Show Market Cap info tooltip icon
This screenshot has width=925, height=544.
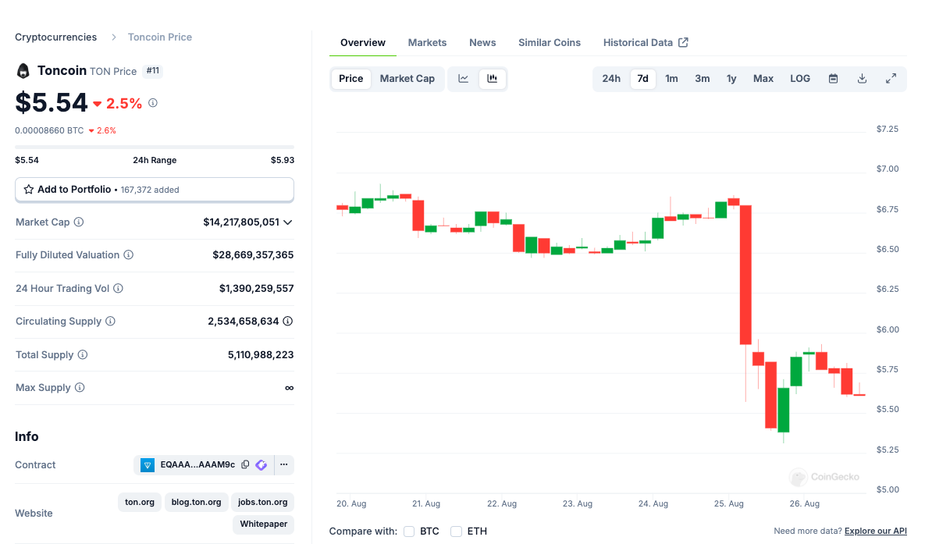tap(79, 222)
